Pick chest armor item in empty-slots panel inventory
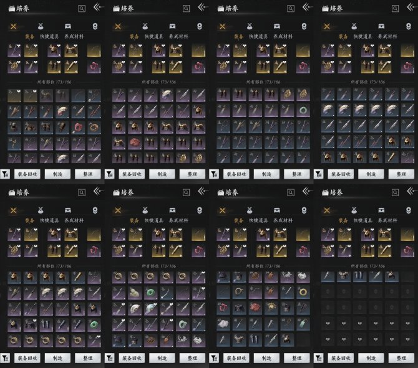Image resolution: width=418 pixels, height=368 pixels. (344, 276)
